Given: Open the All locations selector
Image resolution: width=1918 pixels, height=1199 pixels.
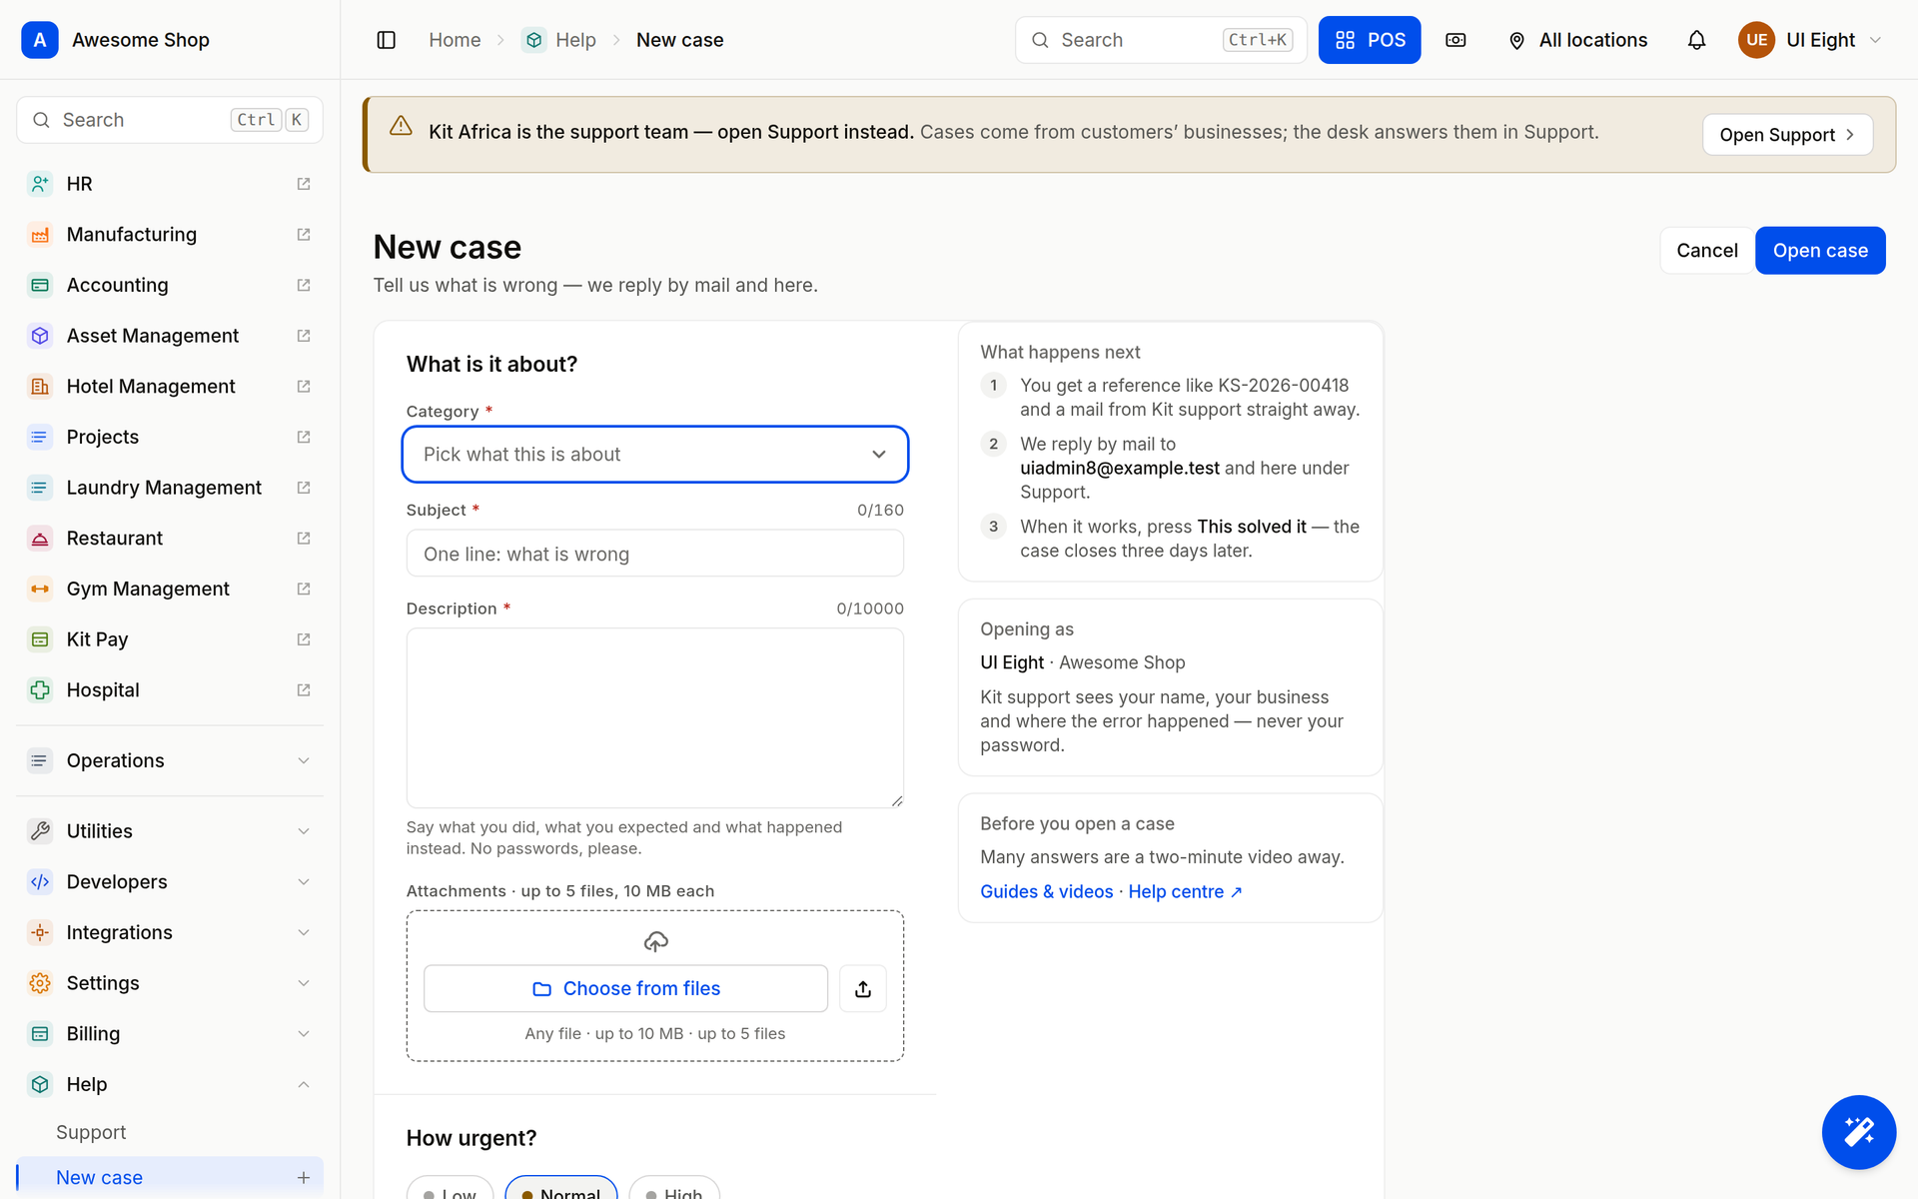Looking at the screenshot, I should click(x=1578, y=40).
